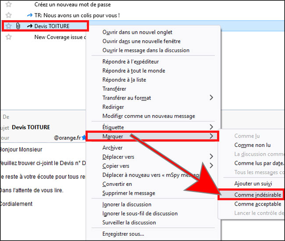Open the Créez un nouveau mot de passe email

pyautogui.click(x=72, y=4)
